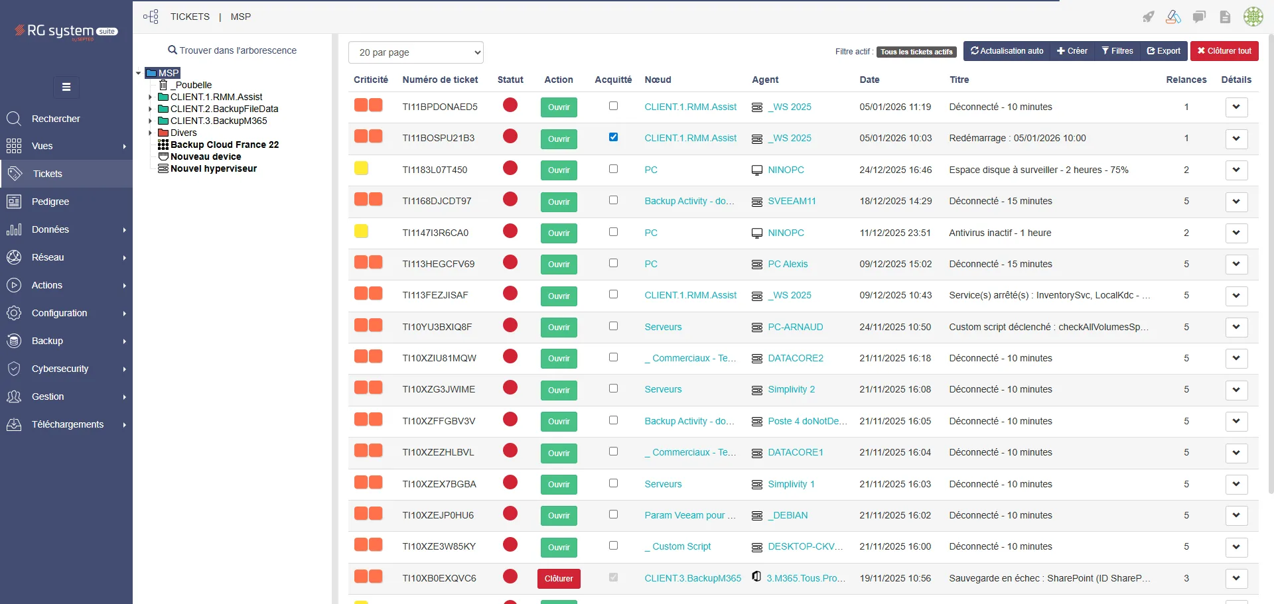Click the multicolor tools icon in top bar
1274x604 pixels.
tap(1173, 17)
